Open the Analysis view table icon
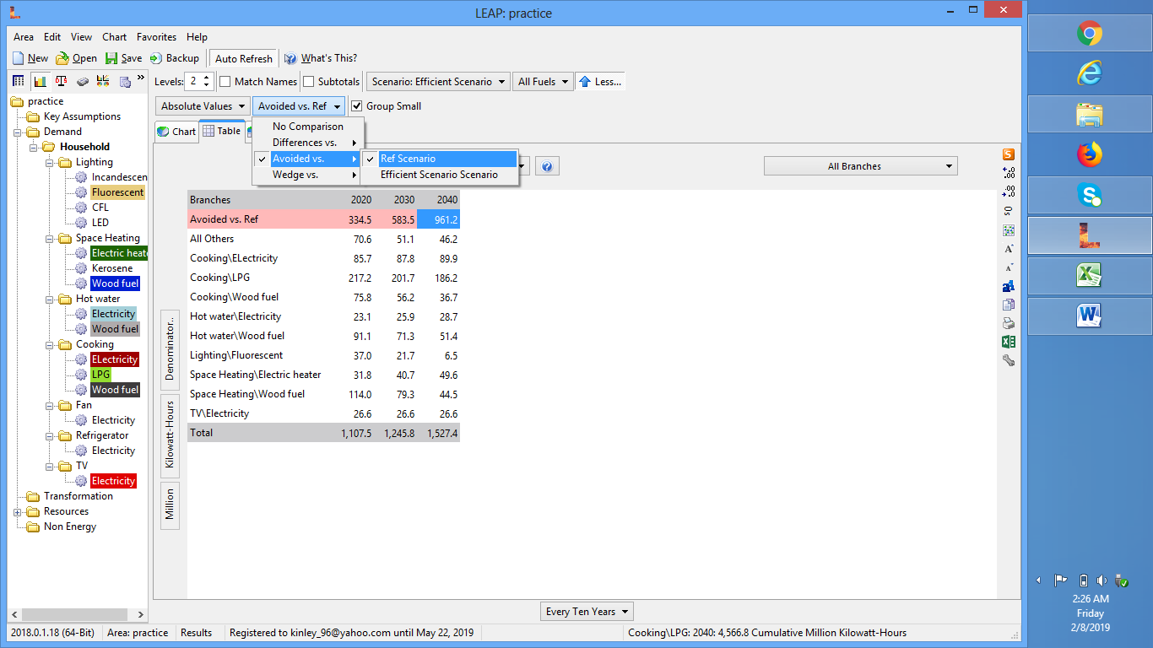 (x=19, y=81)
